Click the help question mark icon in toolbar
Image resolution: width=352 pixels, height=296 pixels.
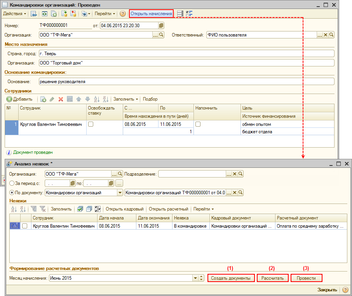[123, 14]
